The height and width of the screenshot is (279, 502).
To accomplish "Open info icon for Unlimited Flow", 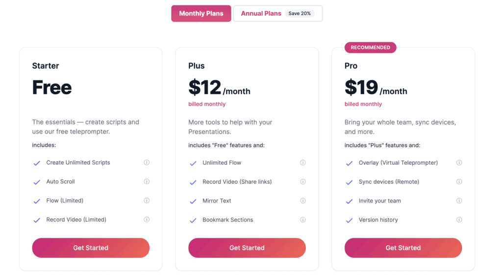I will pyautogui.click(x=303, y=163).
